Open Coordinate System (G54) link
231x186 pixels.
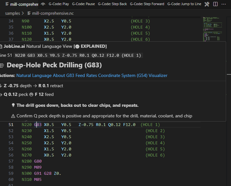(x=123, y=76)
